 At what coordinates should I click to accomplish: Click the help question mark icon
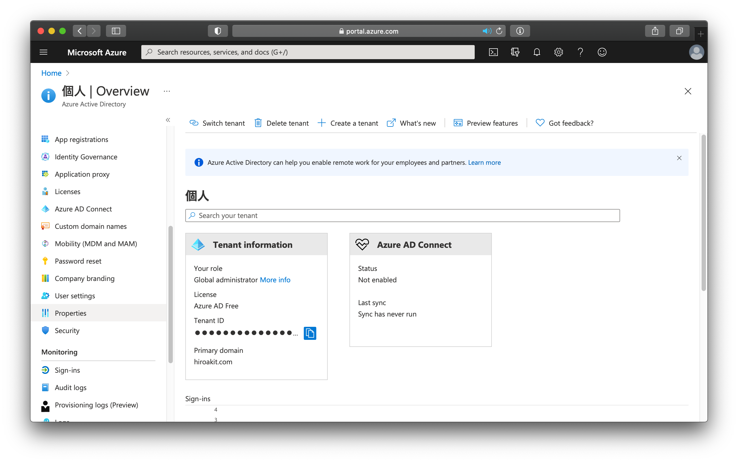pos(580,52)
